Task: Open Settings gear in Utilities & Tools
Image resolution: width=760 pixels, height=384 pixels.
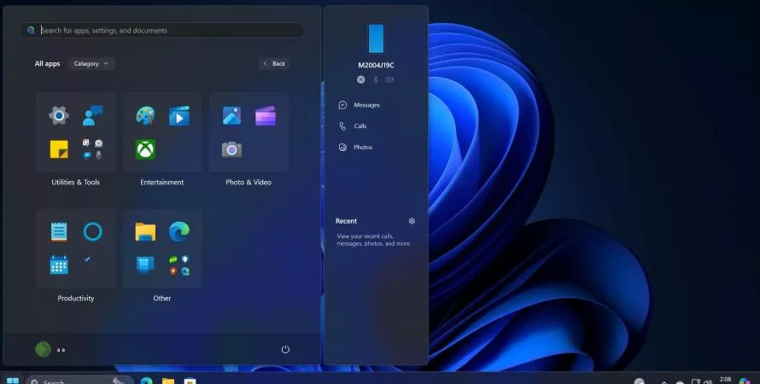Action: [59, 116]
